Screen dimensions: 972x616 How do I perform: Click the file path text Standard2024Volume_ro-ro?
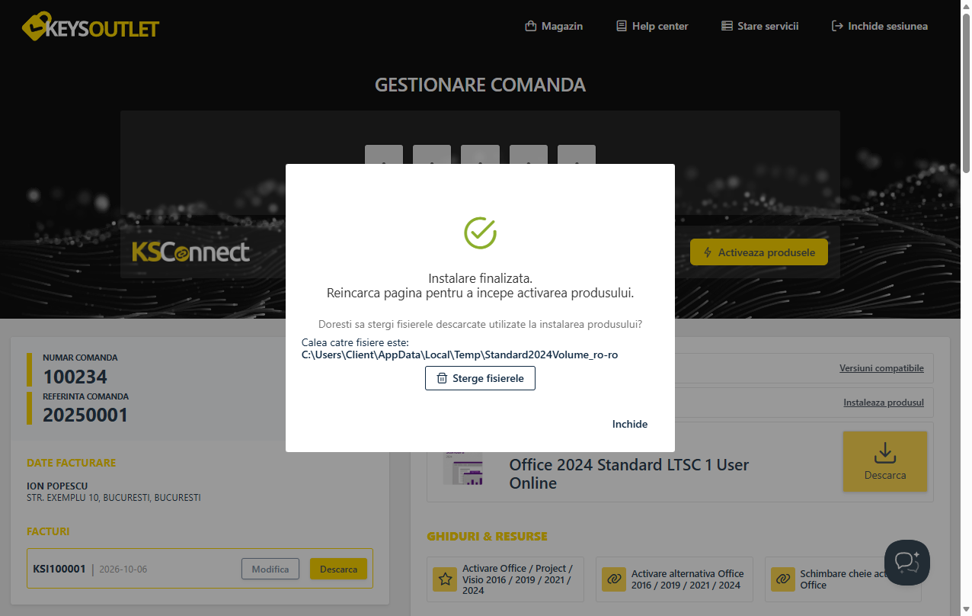(x=459, y=355)
